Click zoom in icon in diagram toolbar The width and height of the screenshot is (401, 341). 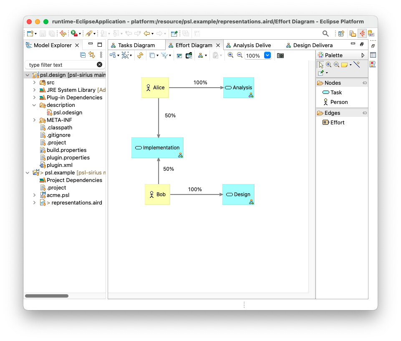pos(230,55)
